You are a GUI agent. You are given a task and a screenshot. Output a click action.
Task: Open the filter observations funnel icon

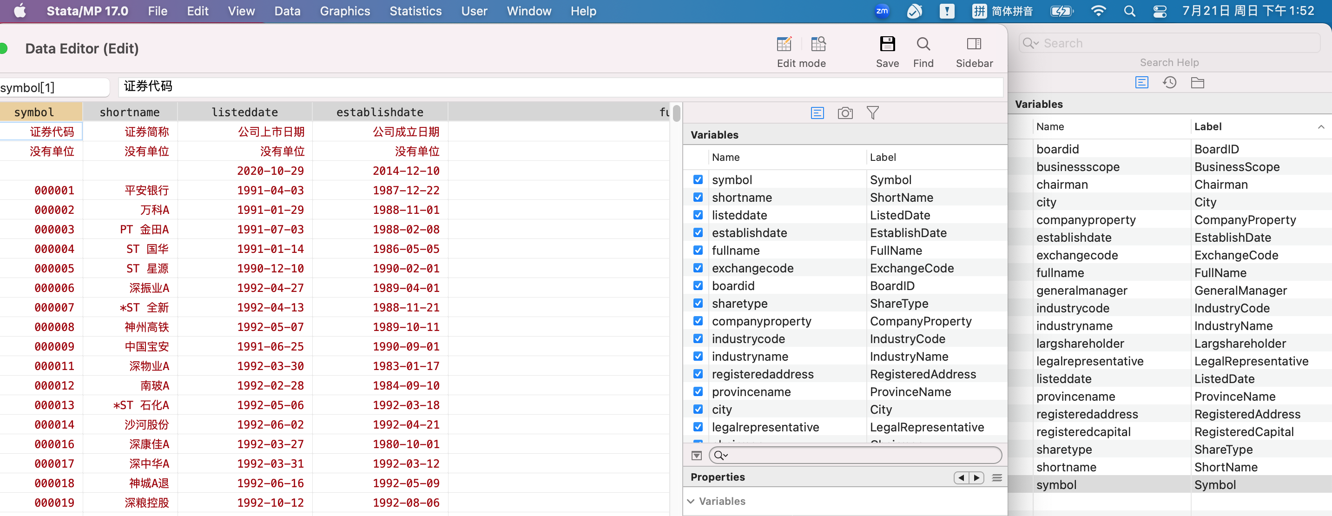click(x=872, y=113)
